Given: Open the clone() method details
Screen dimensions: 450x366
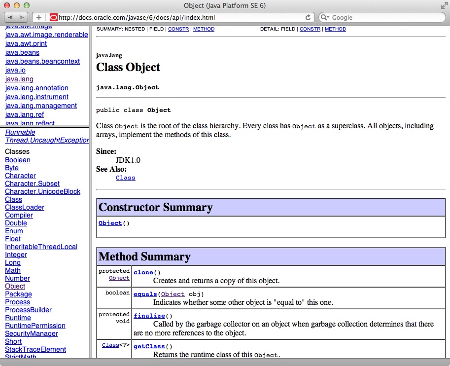Looking at the screenshot, I should [143, 272].
